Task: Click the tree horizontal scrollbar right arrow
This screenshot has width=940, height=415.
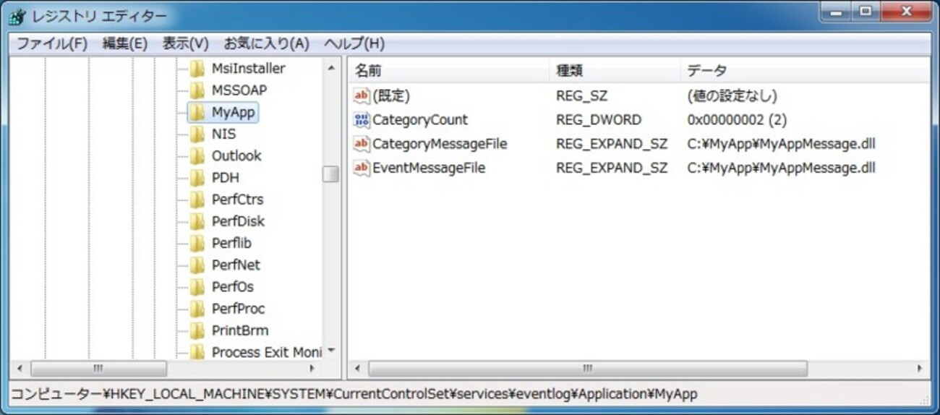Action: click(x=313, y=368)
